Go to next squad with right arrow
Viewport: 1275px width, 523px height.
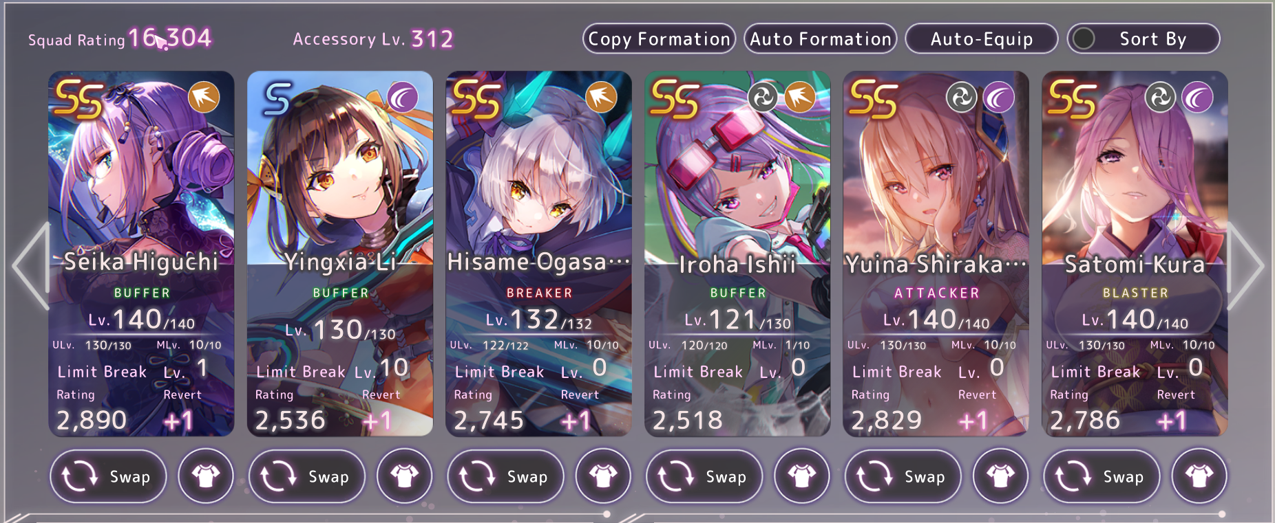(x=1245, y=265)
